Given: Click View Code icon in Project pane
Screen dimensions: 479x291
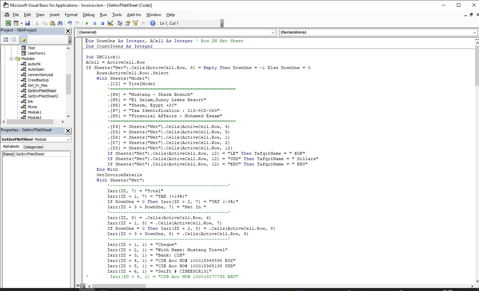Looking at the screenshot, I should click(x=6, y=40).
